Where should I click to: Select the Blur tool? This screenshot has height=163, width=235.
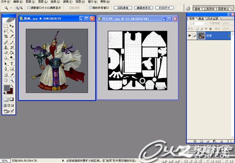tap(6, 58)
